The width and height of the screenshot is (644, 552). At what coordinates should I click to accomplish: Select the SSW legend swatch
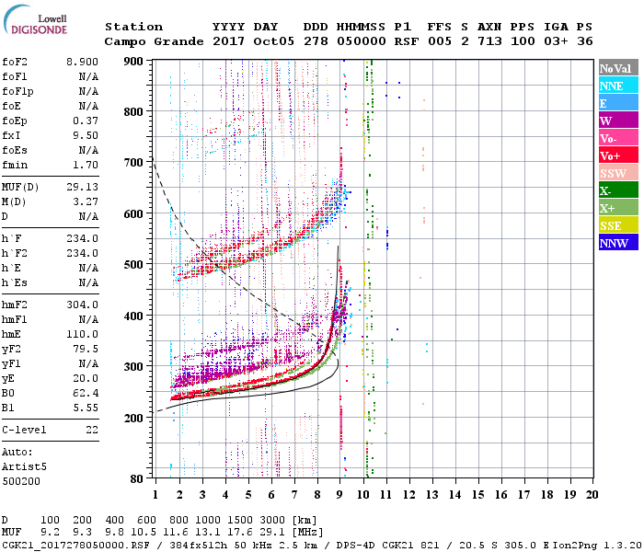(618, 173)
